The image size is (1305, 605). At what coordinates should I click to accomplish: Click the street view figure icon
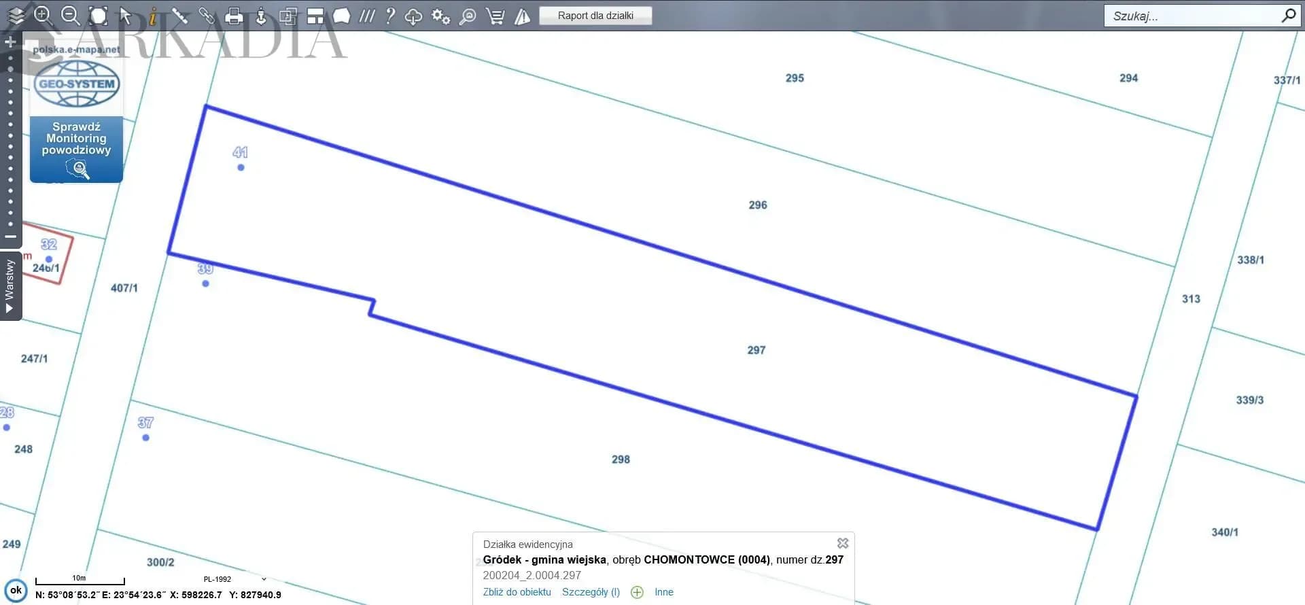[261, 16]
